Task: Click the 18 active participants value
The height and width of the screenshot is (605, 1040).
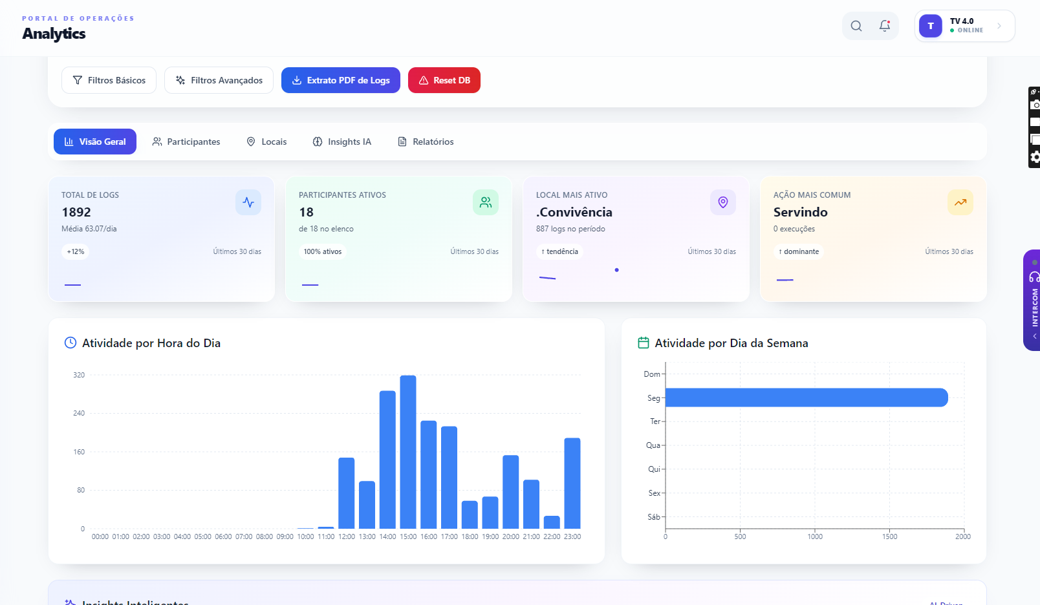Action: pyautogui.click(x=306, y=212)
